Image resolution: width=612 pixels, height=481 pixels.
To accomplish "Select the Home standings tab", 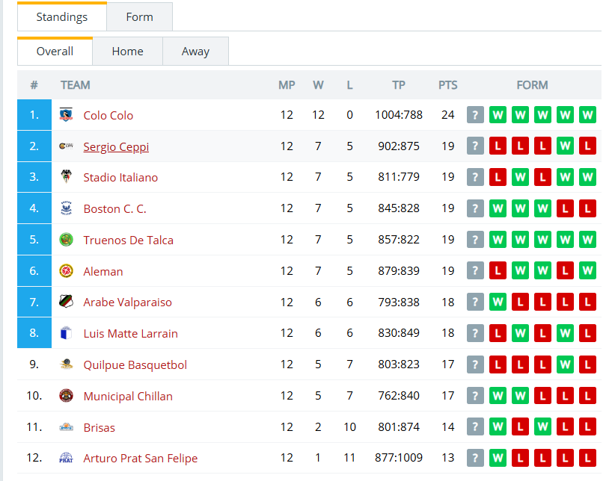I will [x=127, y=51].
